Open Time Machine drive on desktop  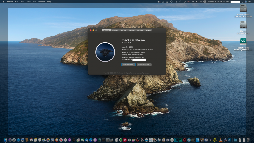click(x=243, y=41)
